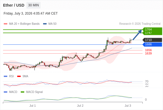This screenshot has height=110, width=163.
Task: Click the MACD Signal green legend entry
Action: 32,92
